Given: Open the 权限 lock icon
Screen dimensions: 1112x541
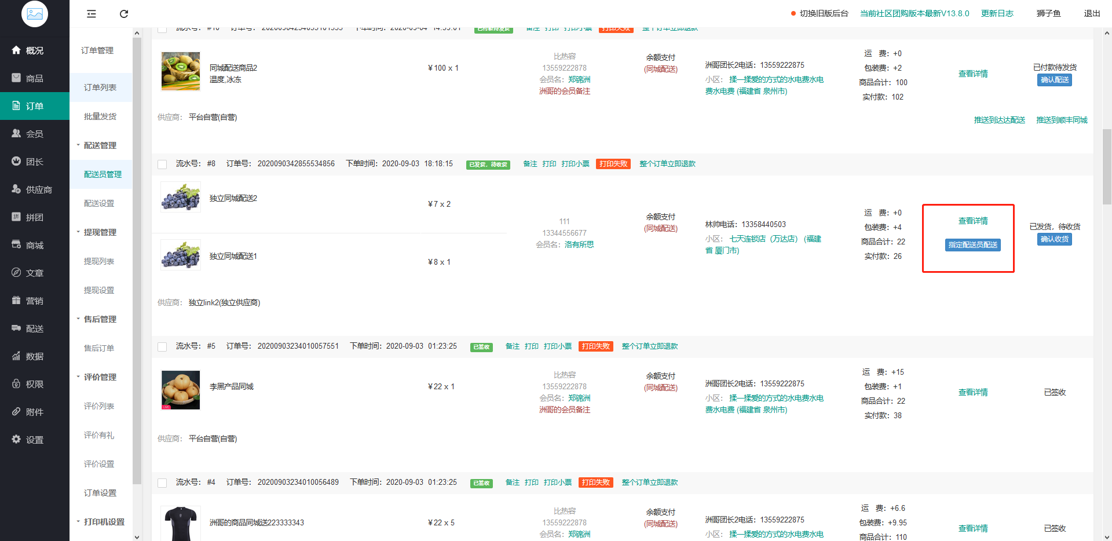Looking at the screenshot, I should click(16, 384).
